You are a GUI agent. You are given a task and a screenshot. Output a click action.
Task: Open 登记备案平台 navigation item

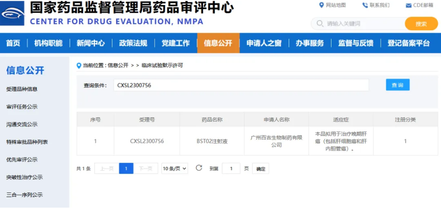coord(409,43)
